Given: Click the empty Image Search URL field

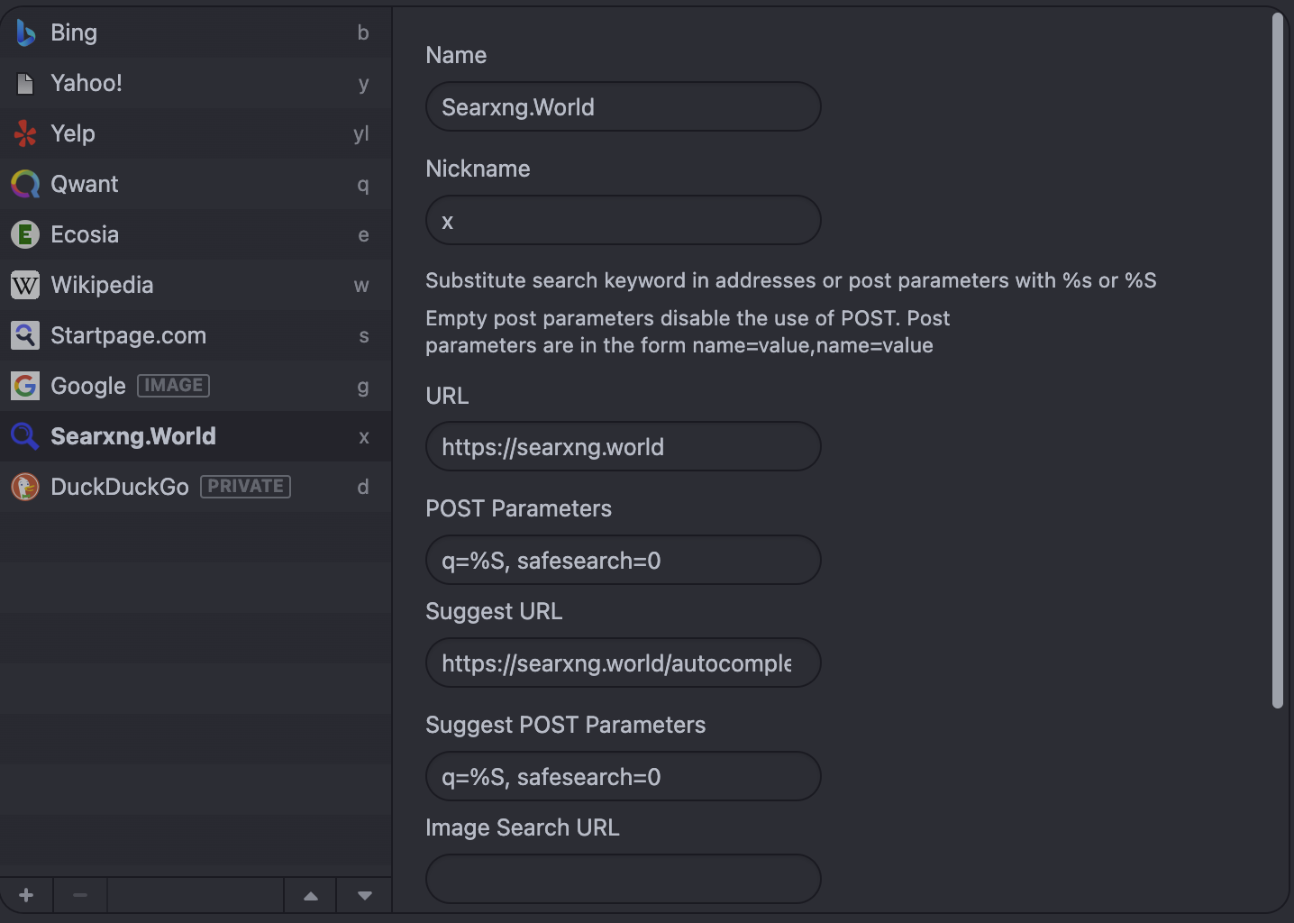Looking at the screenshot, I should pyautogui.click(x=623, y=879).
